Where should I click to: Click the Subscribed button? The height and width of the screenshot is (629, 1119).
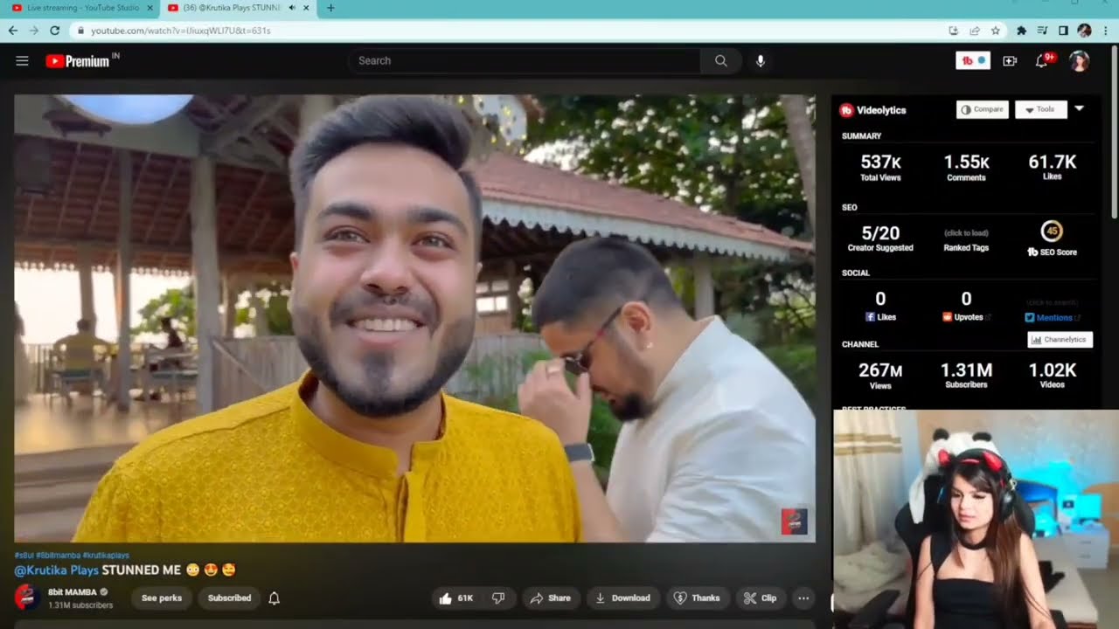tap(229, 598)
